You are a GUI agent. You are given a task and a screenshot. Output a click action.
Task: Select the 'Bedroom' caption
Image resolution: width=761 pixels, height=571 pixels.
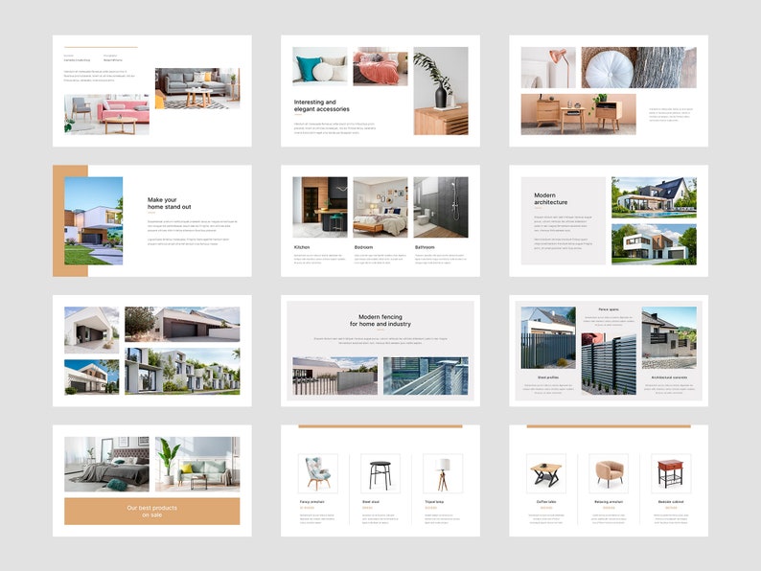tap(363, 247)
